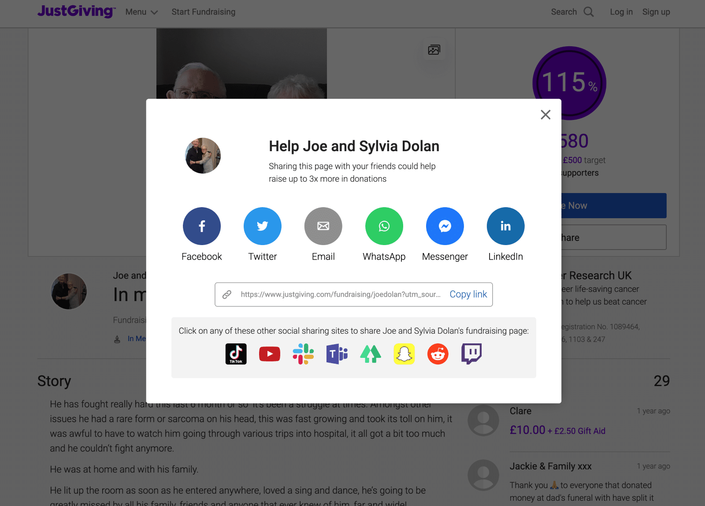The height and width of the screenshot is (506, 705).
Task: Expand the Menu dropdown
Action: [x=141, y=12]
